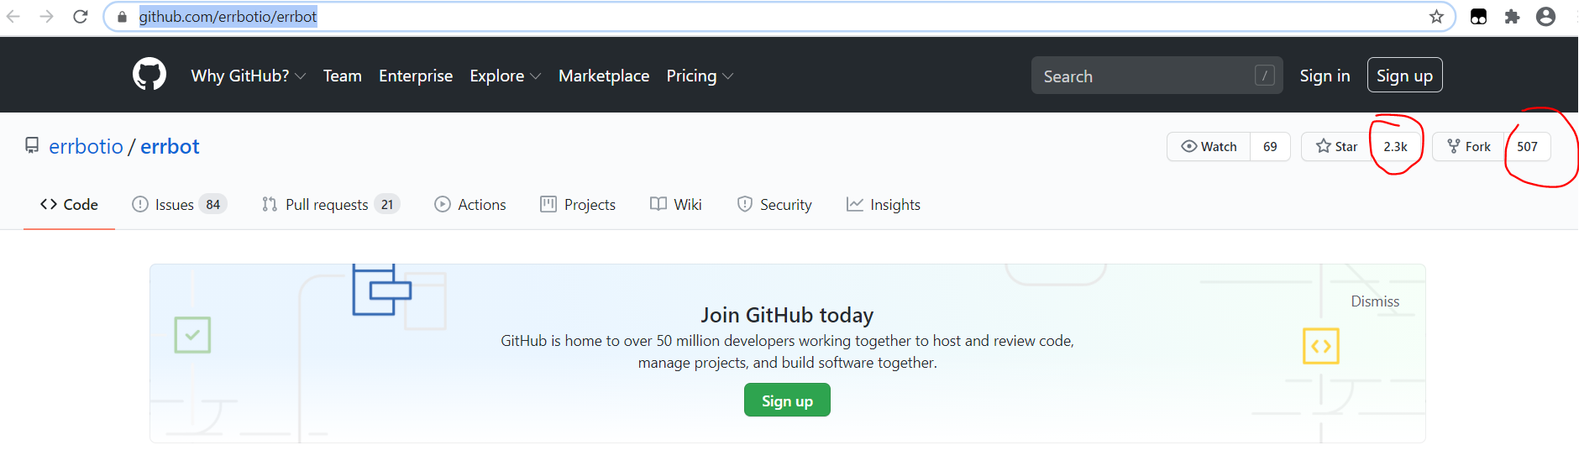
Task: View the 2.3k stargazers count
Action: pos(1395,146)
